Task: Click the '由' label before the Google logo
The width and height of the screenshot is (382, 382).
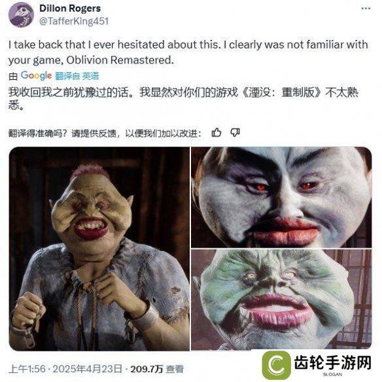Action: (13, 77)
